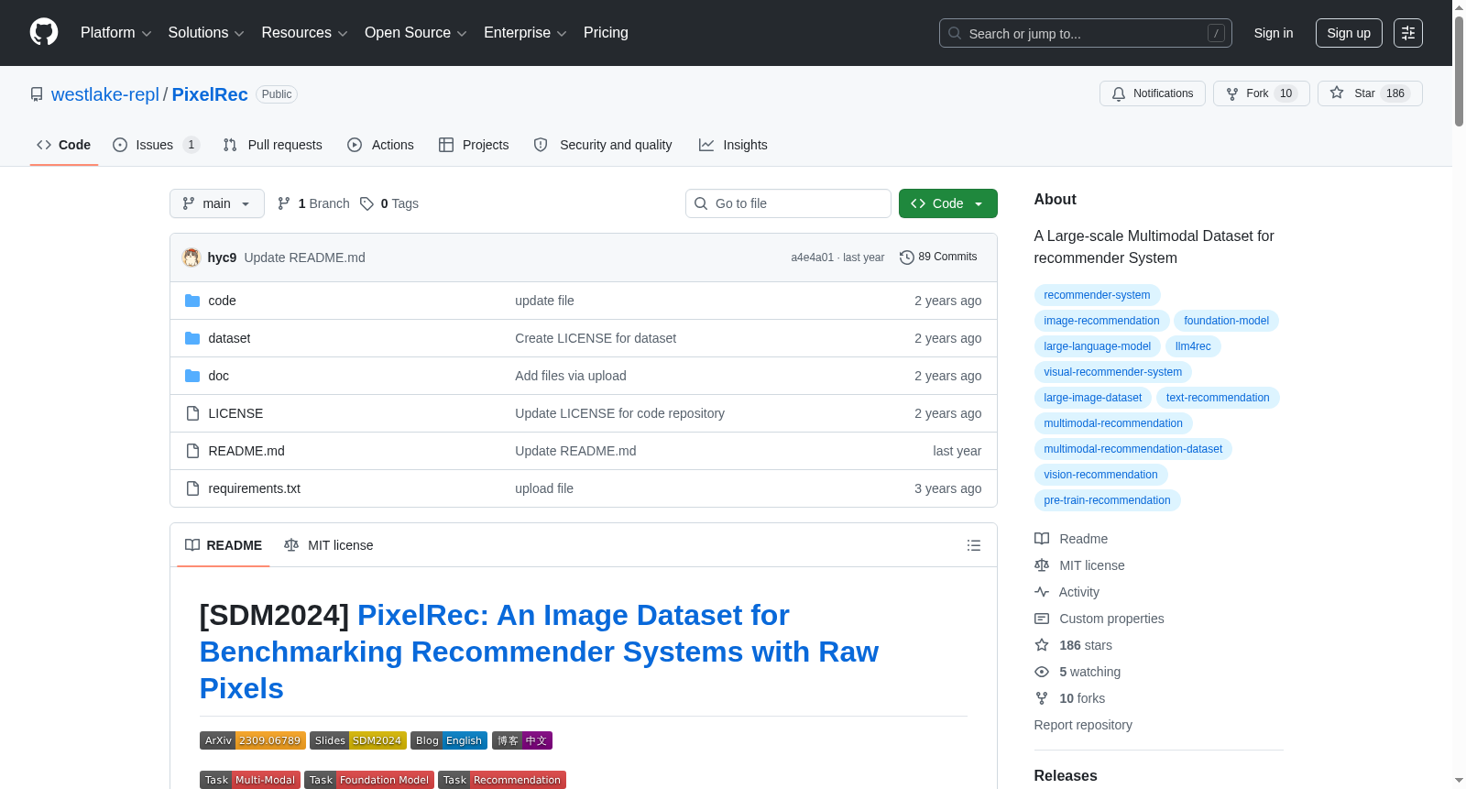This screenshot has width=1466, height=789.
Task: Open the Chinese blog badge
Action: (522, 740)
